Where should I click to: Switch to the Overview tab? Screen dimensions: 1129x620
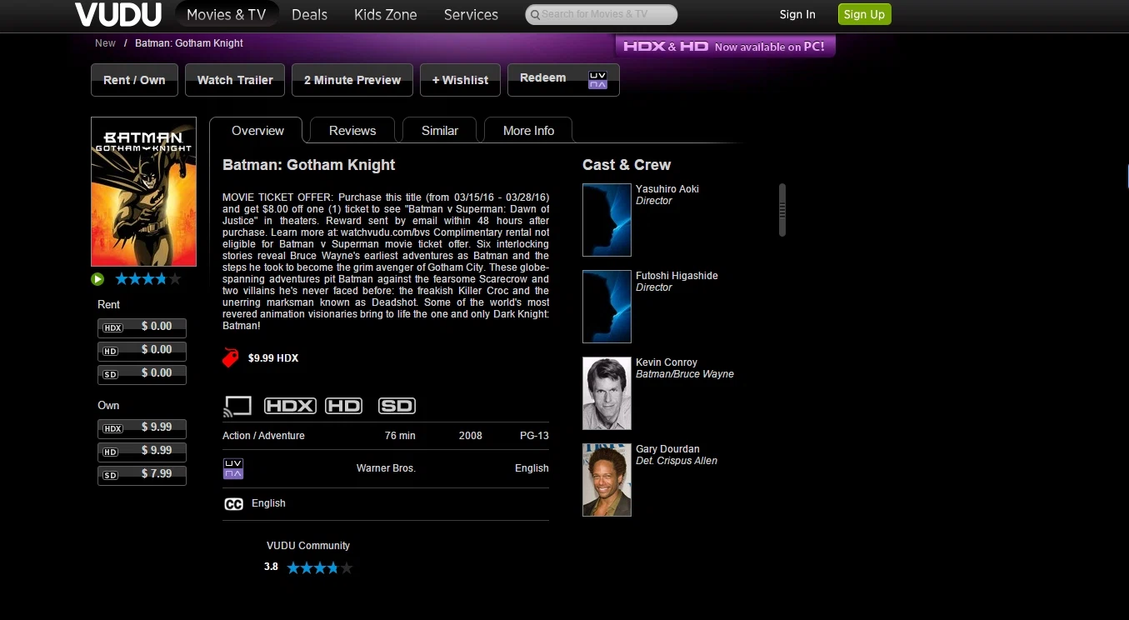(x=257, y=131)
